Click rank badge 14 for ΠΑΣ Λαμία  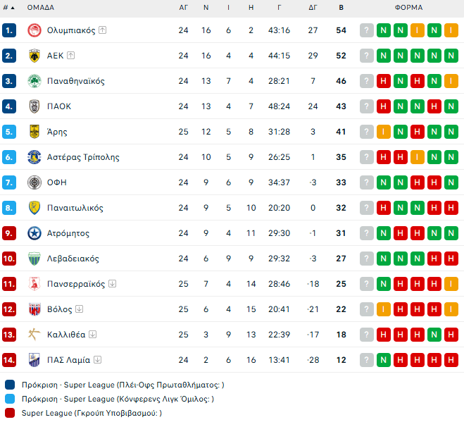click(x=9, y=360)
